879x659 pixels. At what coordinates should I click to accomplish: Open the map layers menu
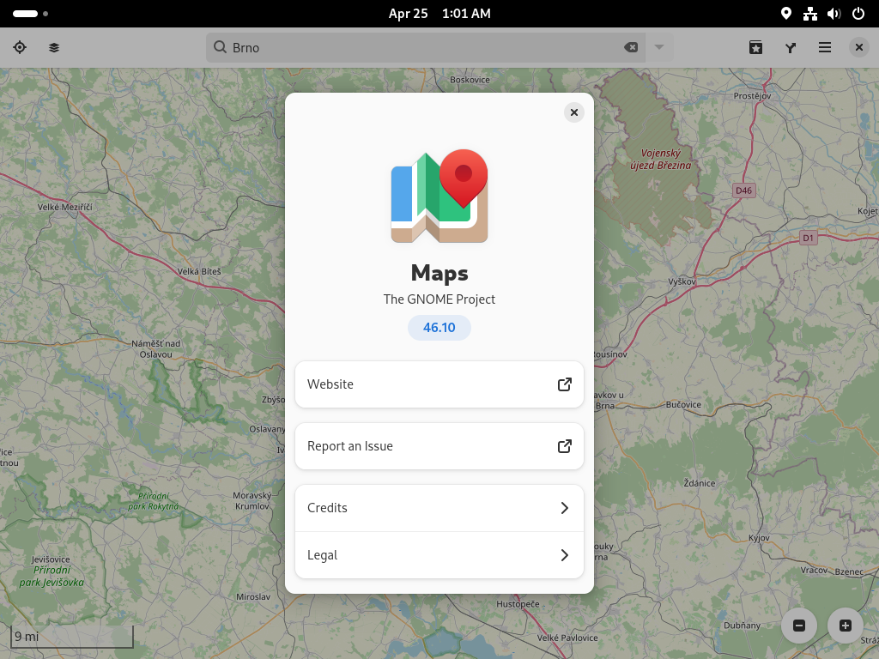pos(54,48)
